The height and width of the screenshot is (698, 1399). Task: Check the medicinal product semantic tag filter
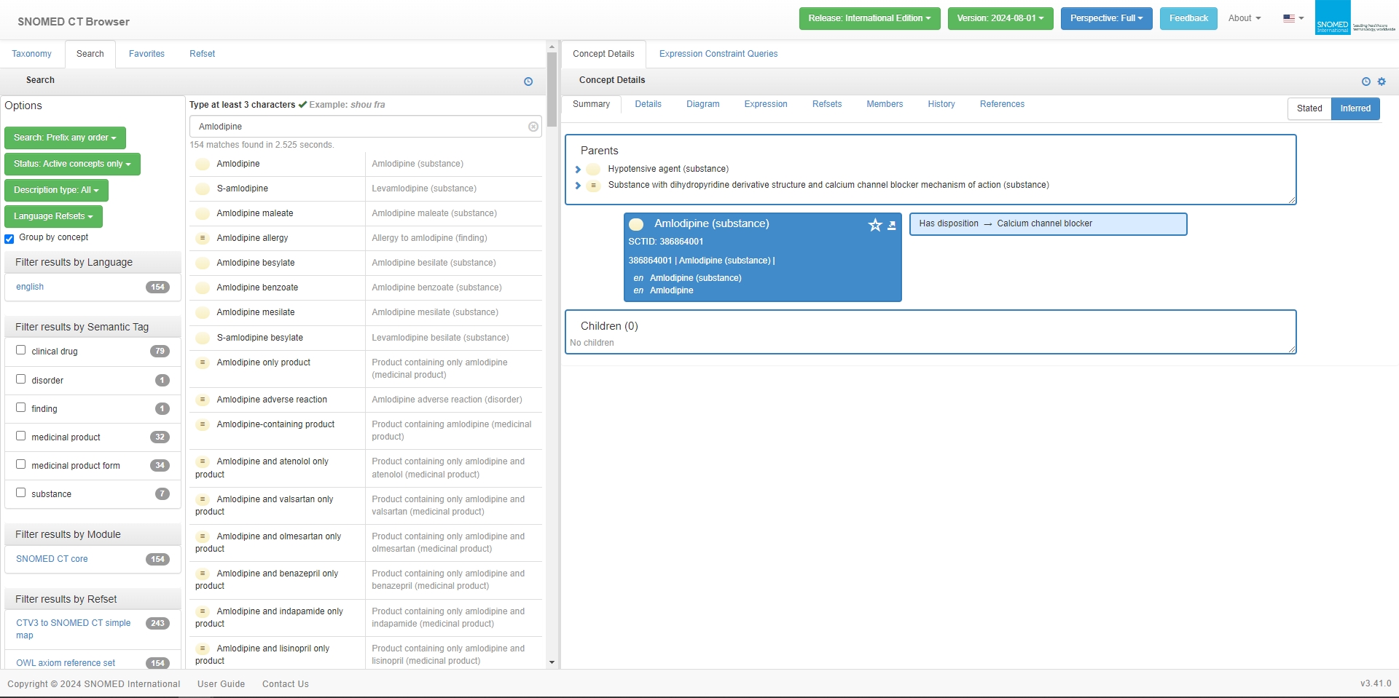pos(21,436)
